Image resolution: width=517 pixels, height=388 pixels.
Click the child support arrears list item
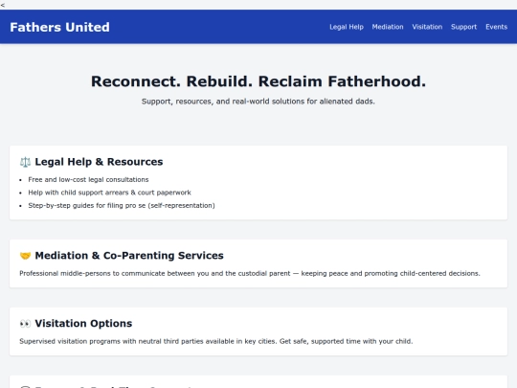click(x=109, y=193)
